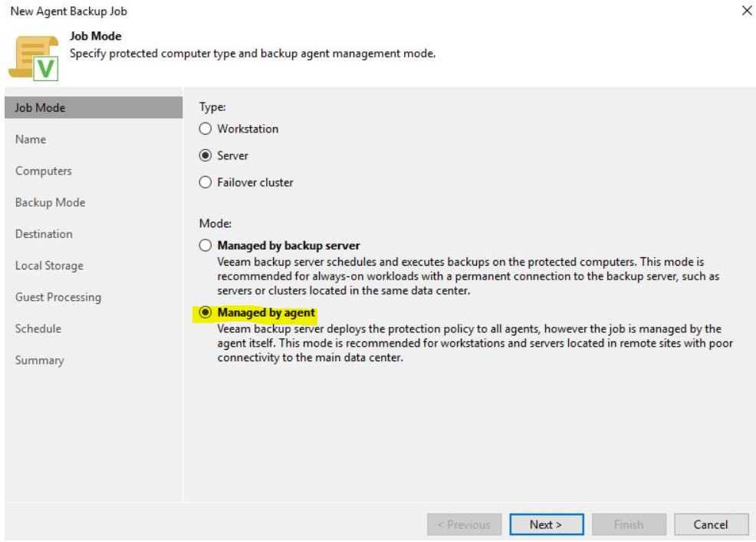Close the New Agent Backup Job dialog

[x=746, y=10]
